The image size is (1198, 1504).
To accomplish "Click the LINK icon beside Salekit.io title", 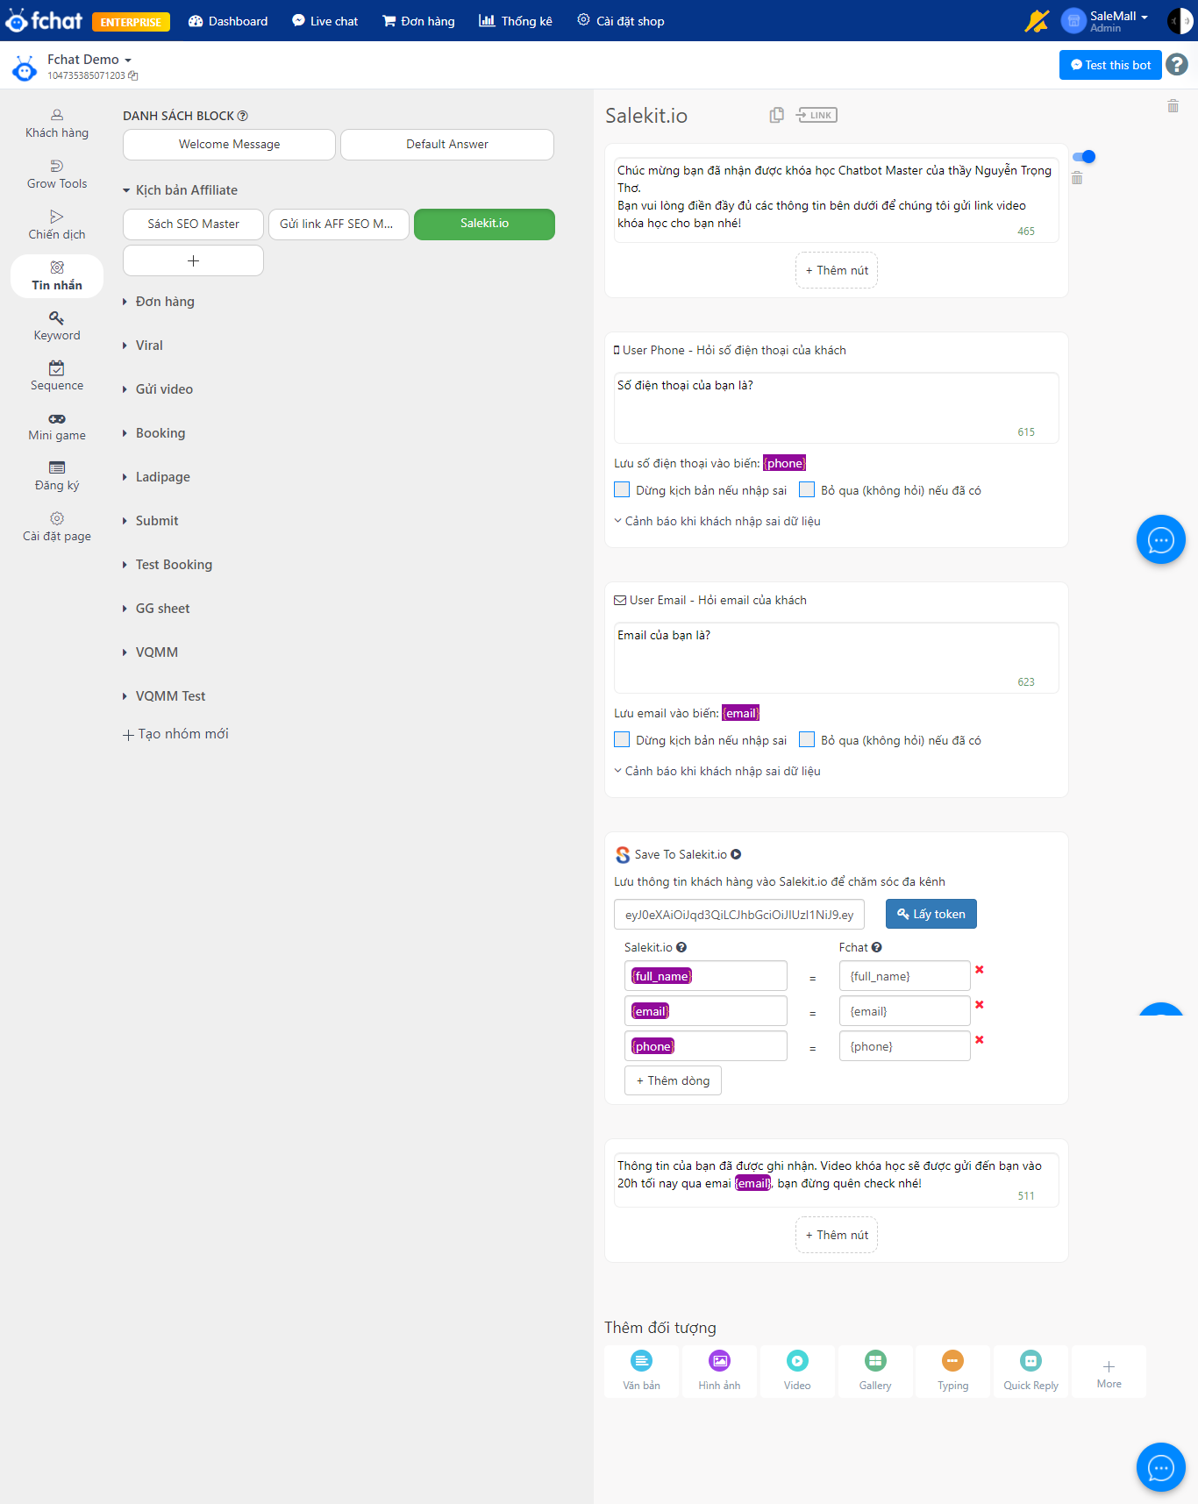I will coord(816,115).
